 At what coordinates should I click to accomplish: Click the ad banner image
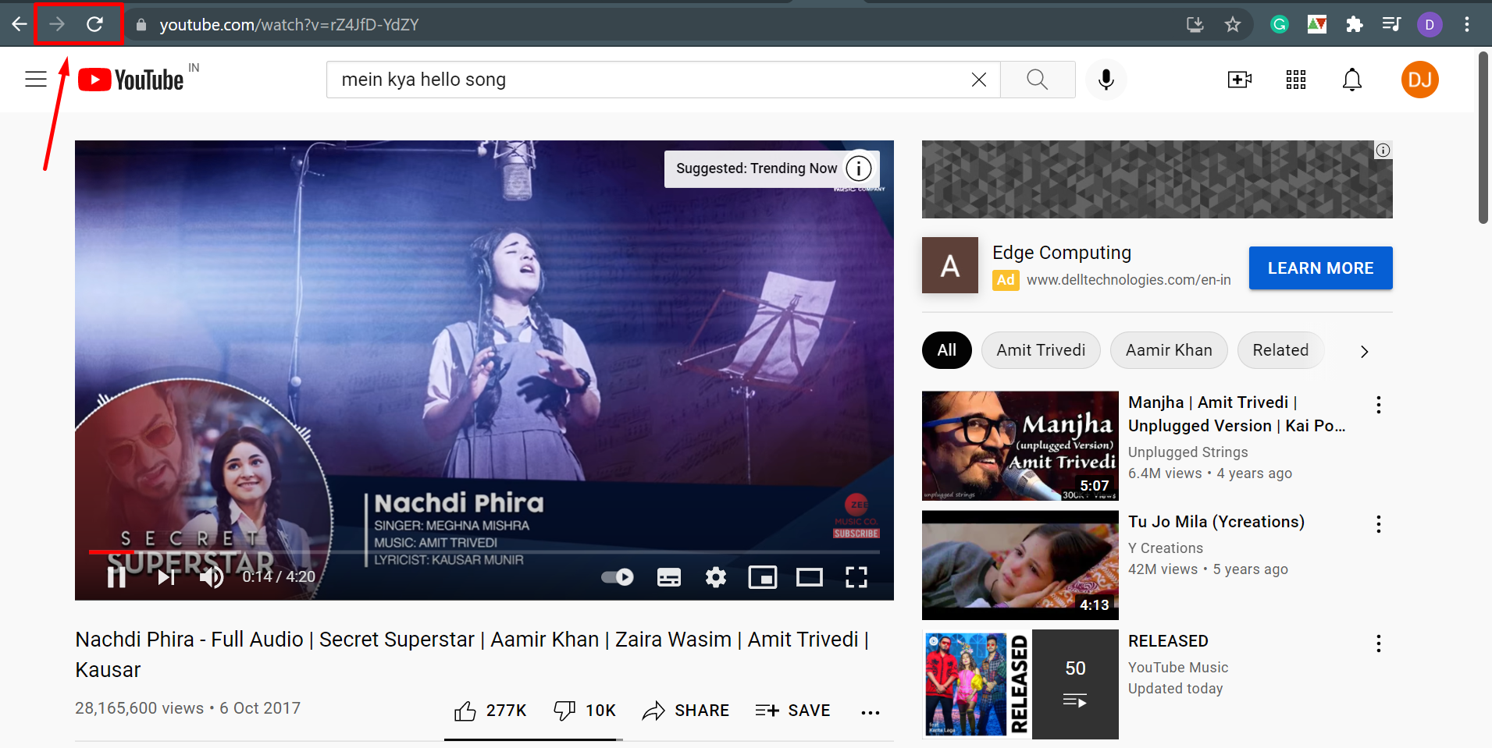coord(1157,179)
